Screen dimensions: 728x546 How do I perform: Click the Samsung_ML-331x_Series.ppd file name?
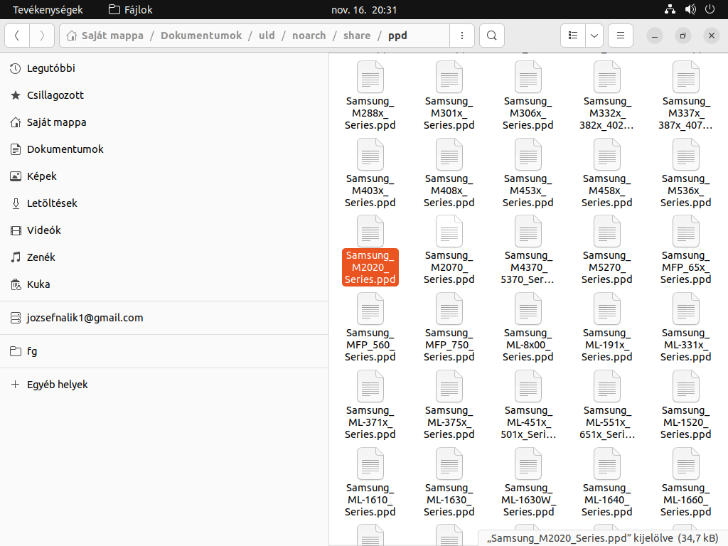(x=686, y=345)
